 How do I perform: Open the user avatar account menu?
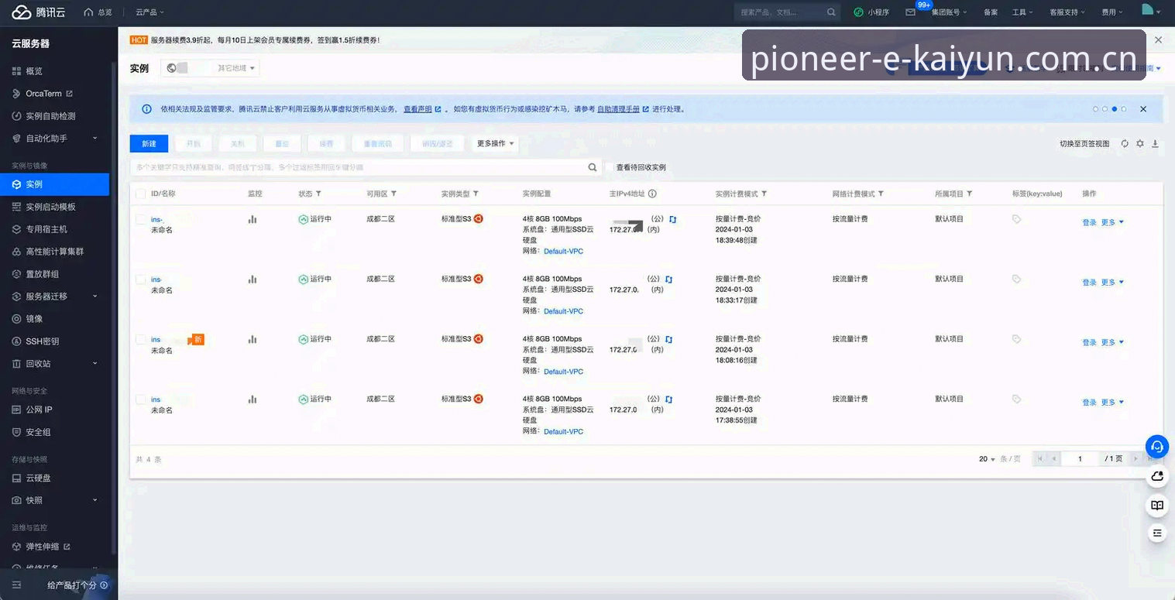pos(1149,11)
